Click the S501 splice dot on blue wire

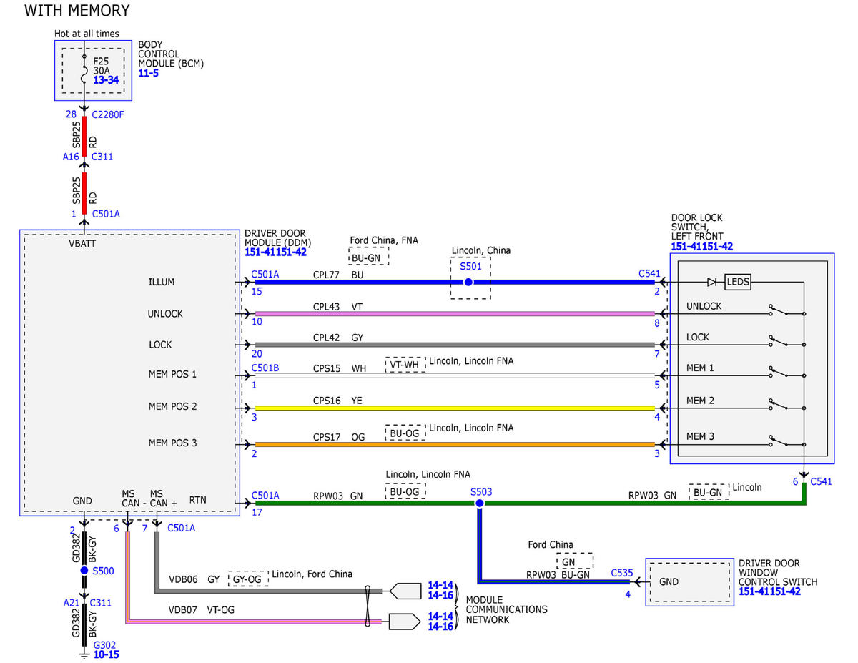tap(468, 283)
